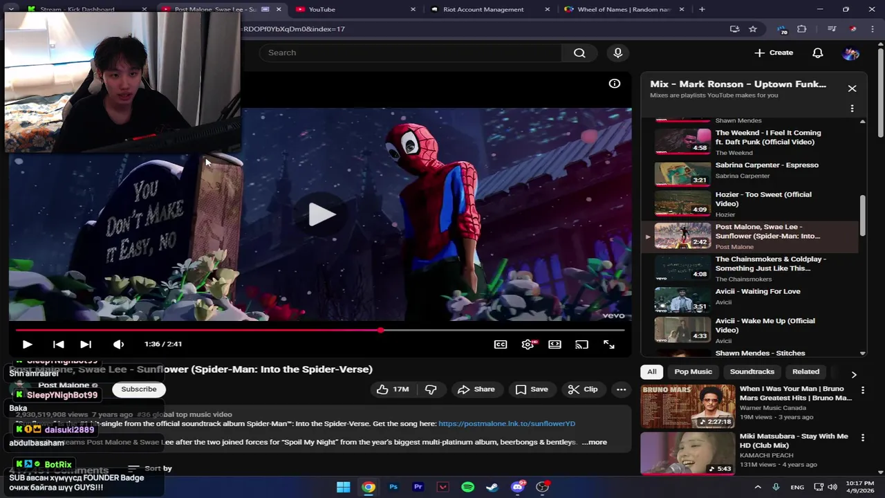This screenshot has width=885, height=498.
Task: Search YouTube with the magnifier button
Action: coord(579,53)
